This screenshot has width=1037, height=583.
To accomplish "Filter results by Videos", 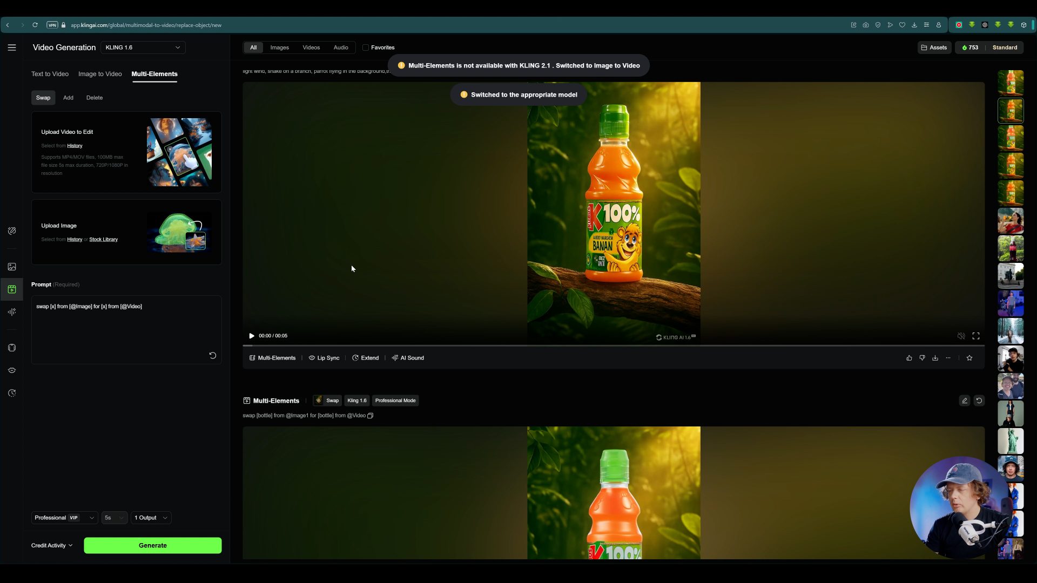I will (x=311, y=48).
